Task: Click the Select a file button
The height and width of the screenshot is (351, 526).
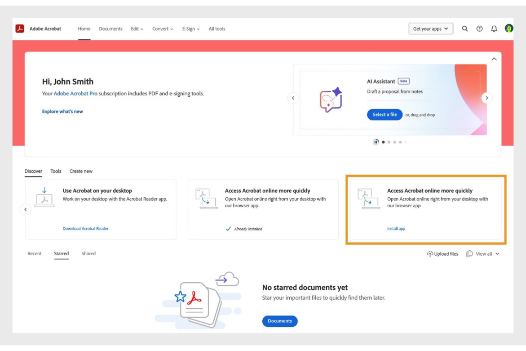Action: click(x=384, y=115)
